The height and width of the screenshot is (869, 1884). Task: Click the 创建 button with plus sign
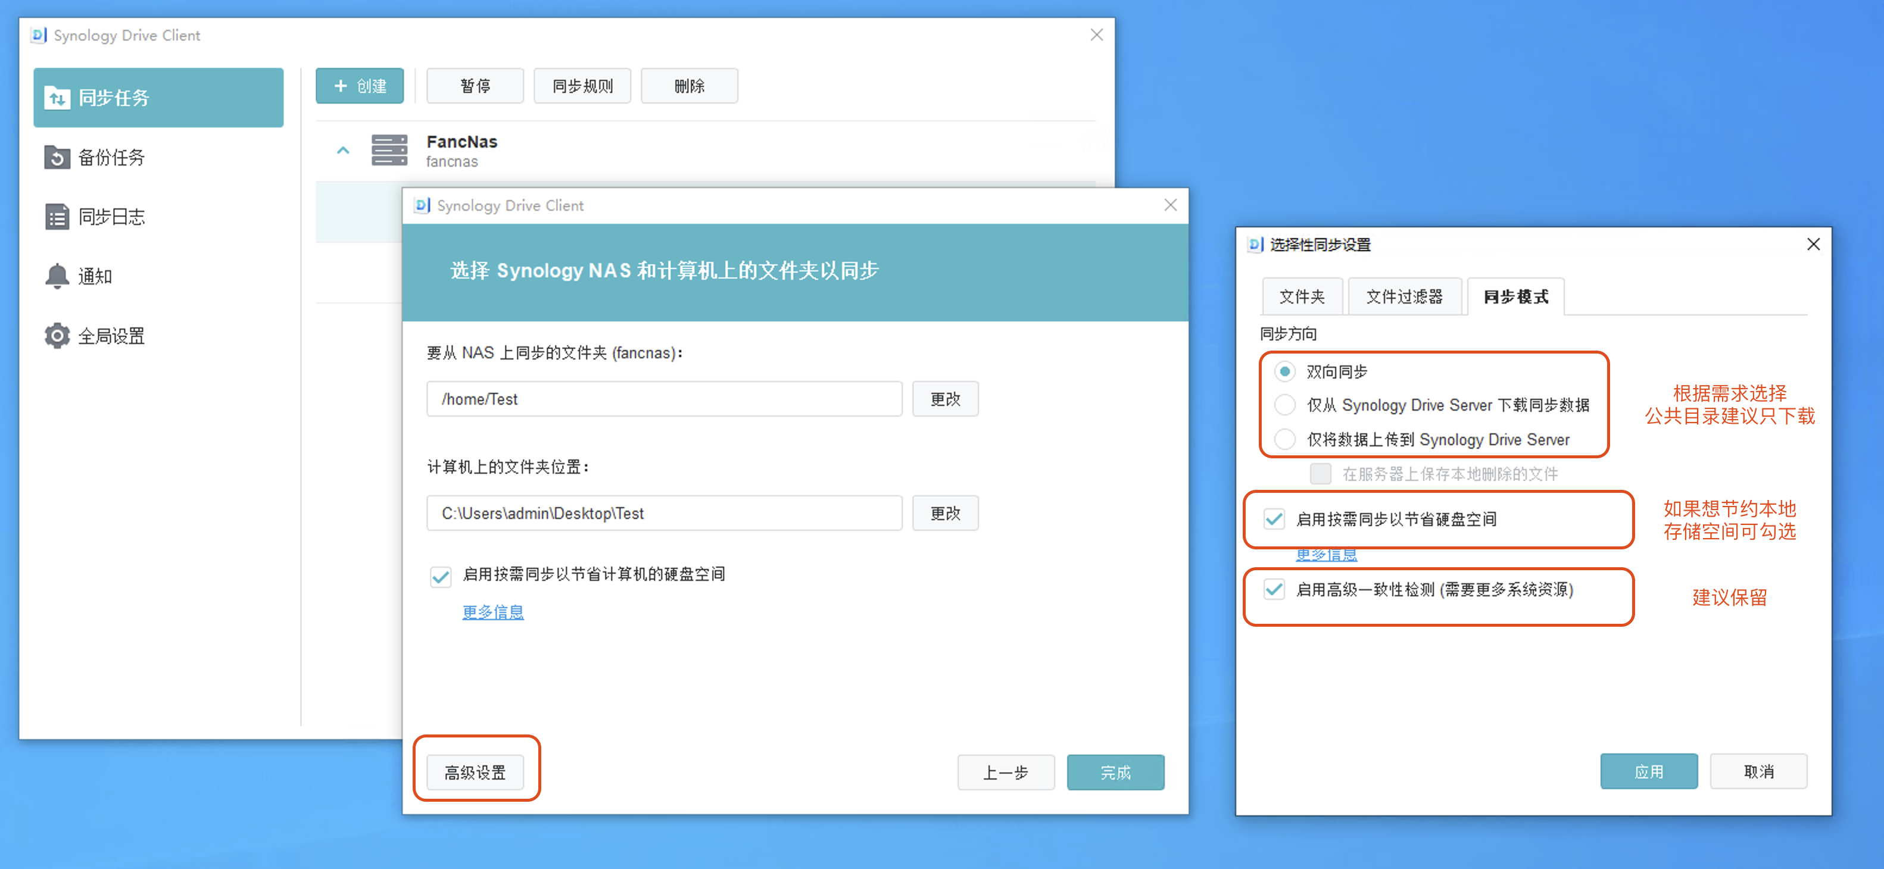(x=360, y=86)
